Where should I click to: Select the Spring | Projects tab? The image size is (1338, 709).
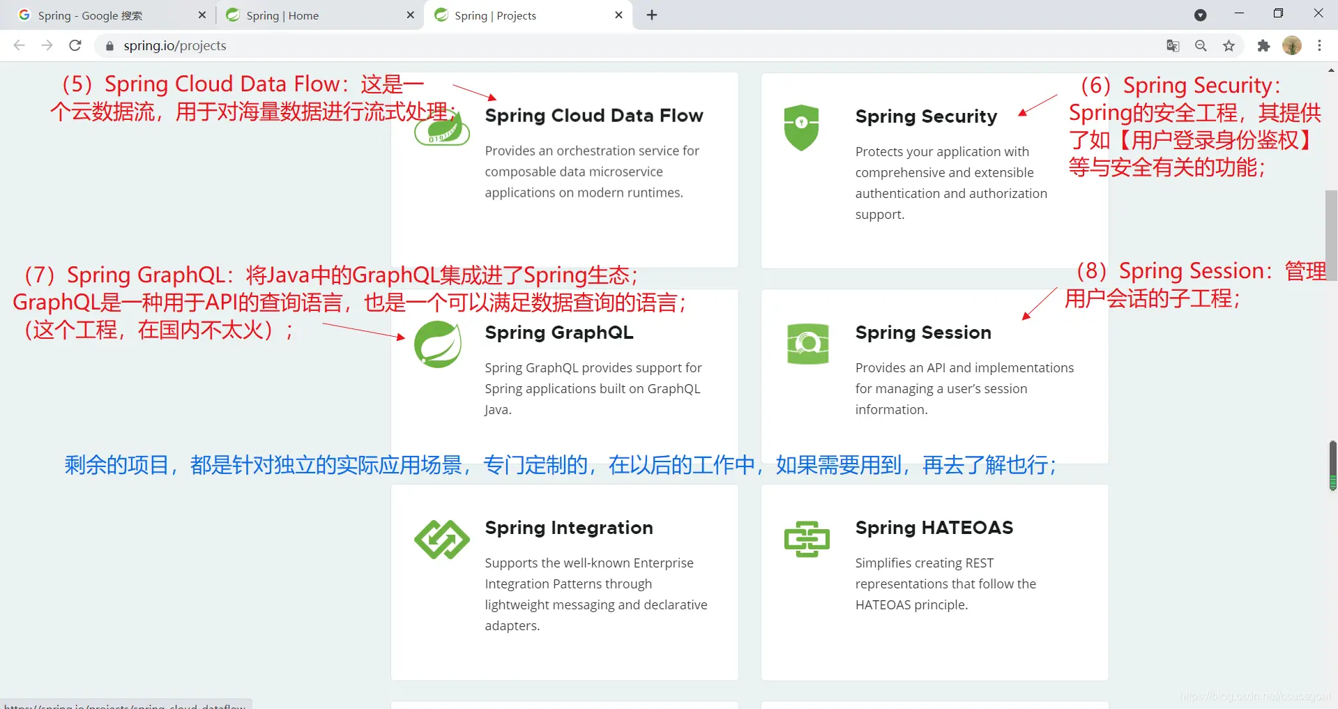(526, 15)
